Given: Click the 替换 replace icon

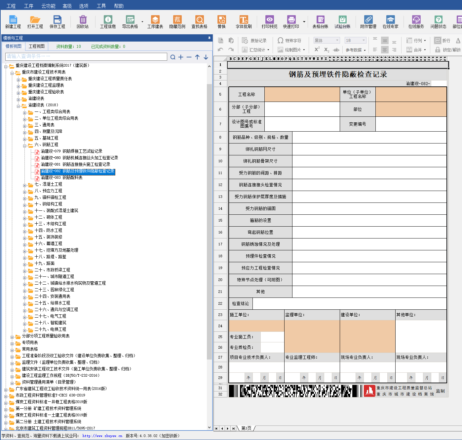Looking at the screenshot, I should point(221,22).
